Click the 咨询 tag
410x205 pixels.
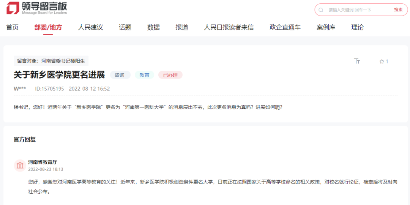[120, 75]
